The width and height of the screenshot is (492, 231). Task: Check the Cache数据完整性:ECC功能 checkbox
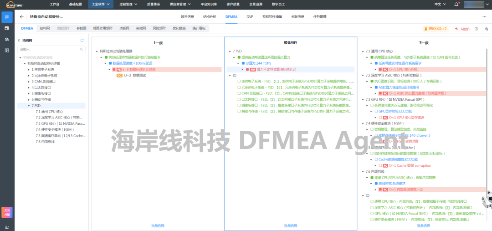click(376, 159)
